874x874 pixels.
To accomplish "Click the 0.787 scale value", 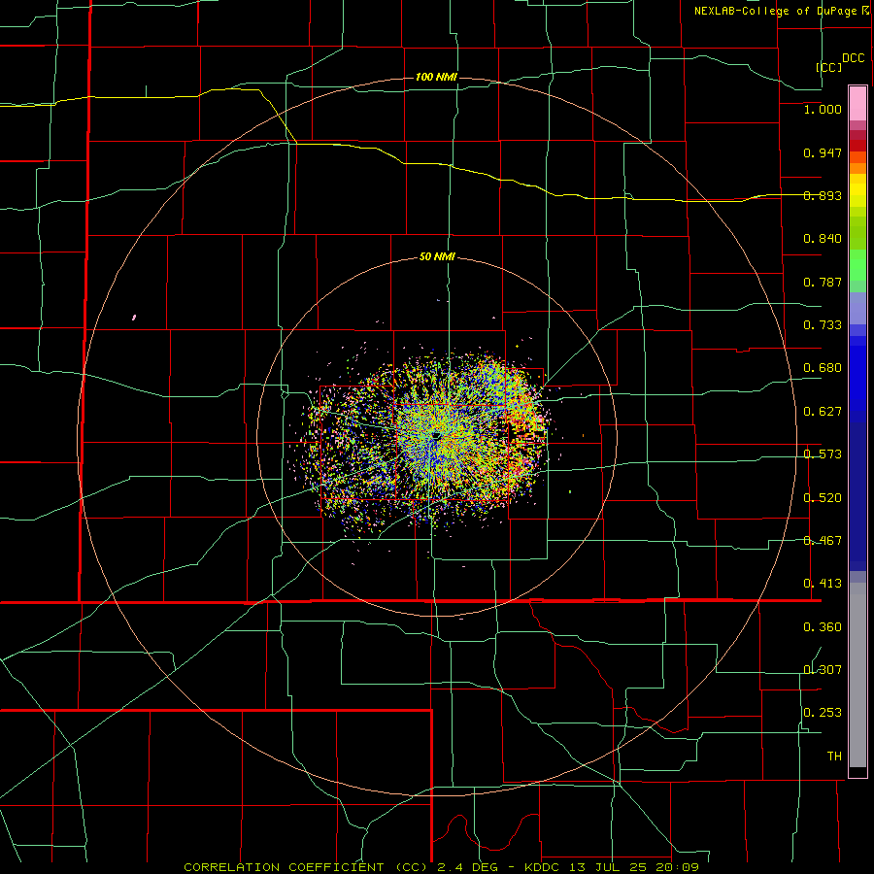I will click(823, 282).
